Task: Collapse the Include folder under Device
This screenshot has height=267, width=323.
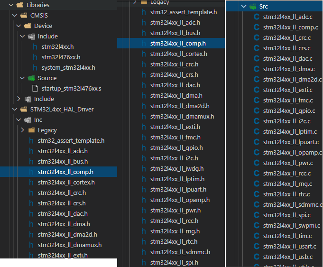Action: click(x=22, y=37)
